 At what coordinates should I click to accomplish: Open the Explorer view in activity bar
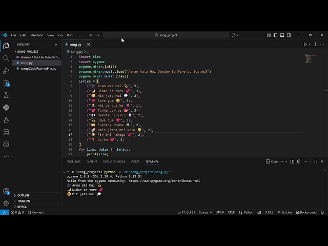(x=6, y=46)
